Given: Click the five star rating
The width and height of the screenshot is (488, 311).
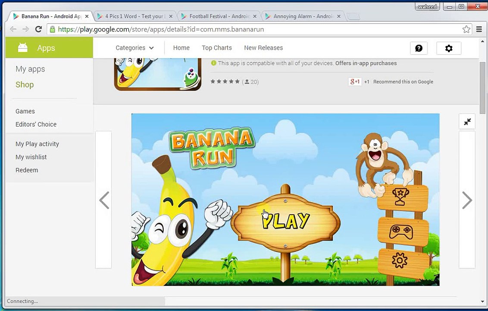Looking at the screenshot, I should (225, 82).
